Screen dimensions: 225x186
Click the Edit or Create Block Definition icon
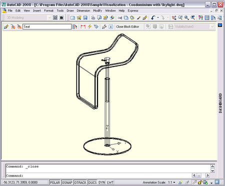(6, 26)
